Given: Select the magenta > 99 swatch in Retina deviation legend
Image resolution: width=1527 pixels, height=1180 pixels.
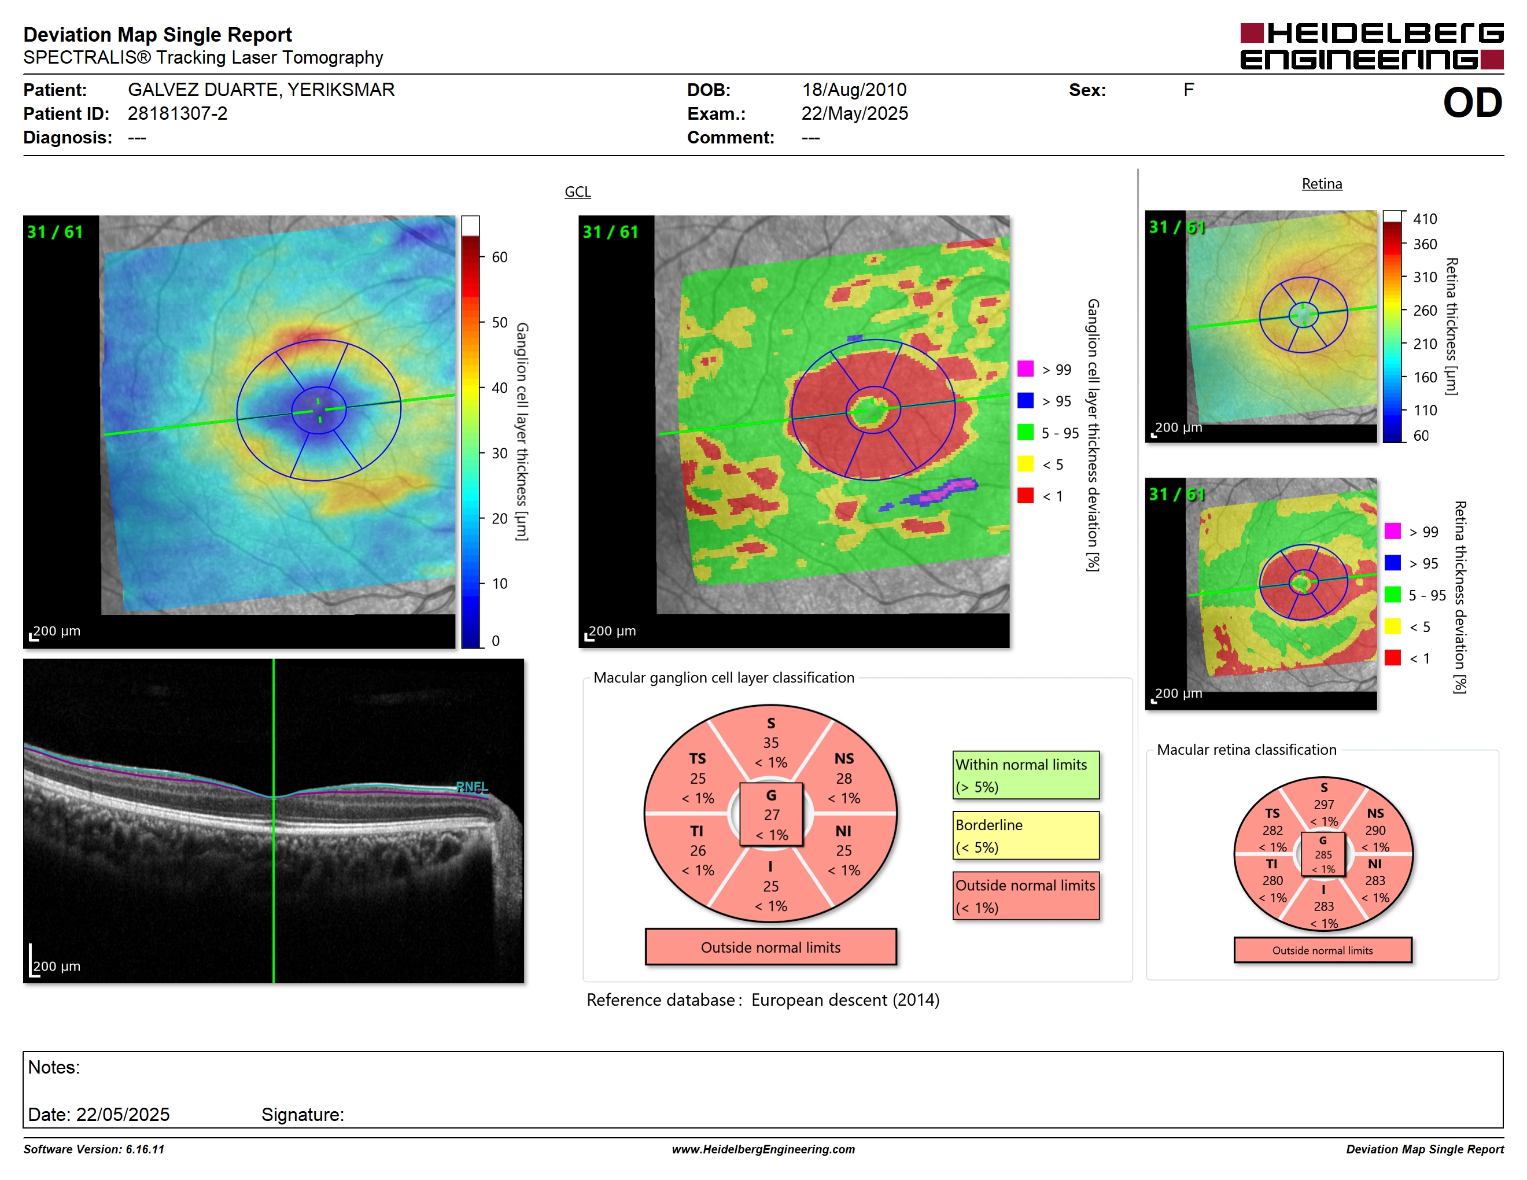Looking at the screenshot, I should click(x=1392, y=530).
